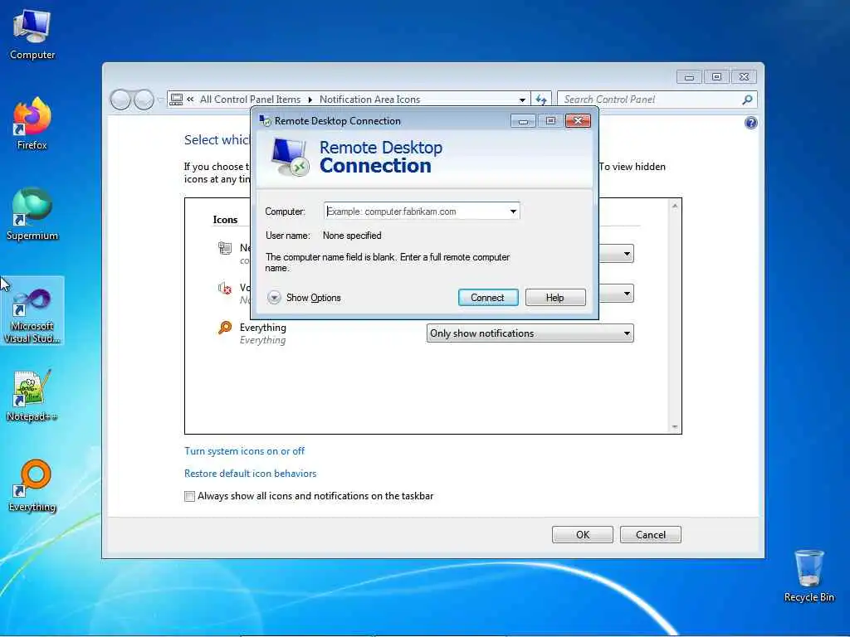Click Cancel in Notification Area Icons window
This screenshot has height=637, width=850.
[x=651, y=535]
